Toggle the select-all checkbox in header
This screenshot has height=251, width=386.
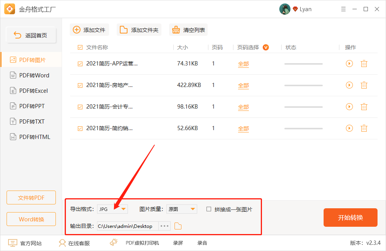click(x=80, y=47)
